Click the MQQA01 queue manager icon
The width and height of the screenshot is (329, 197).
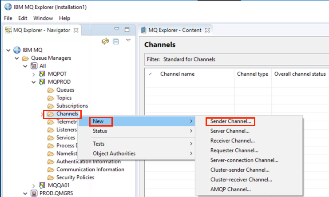click(x=42, y=185)
